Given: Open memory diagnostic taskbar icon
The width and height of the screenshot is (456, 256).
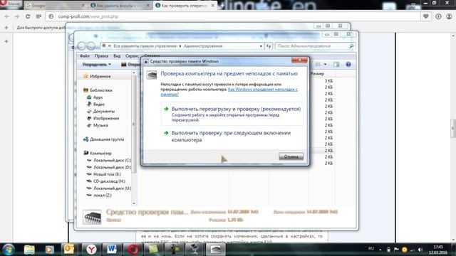Looking at the screenshot, I should [x=215, y=250].
